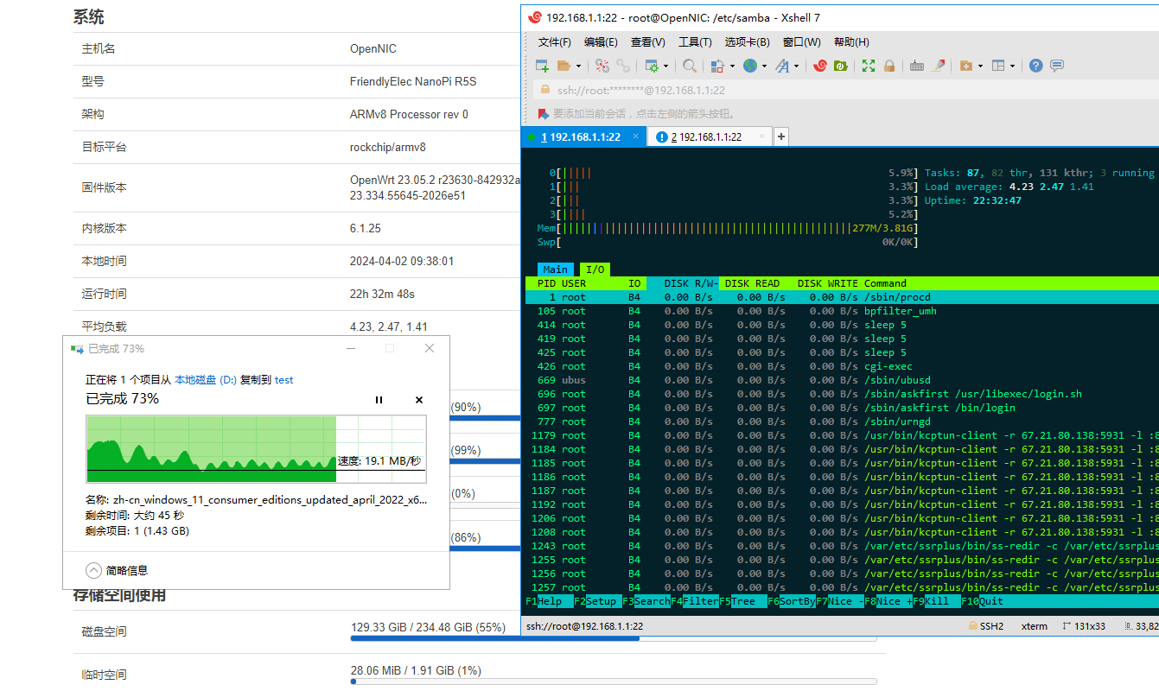
Task: Click F2 Setup in htop footer
Action: pos(596,601)
